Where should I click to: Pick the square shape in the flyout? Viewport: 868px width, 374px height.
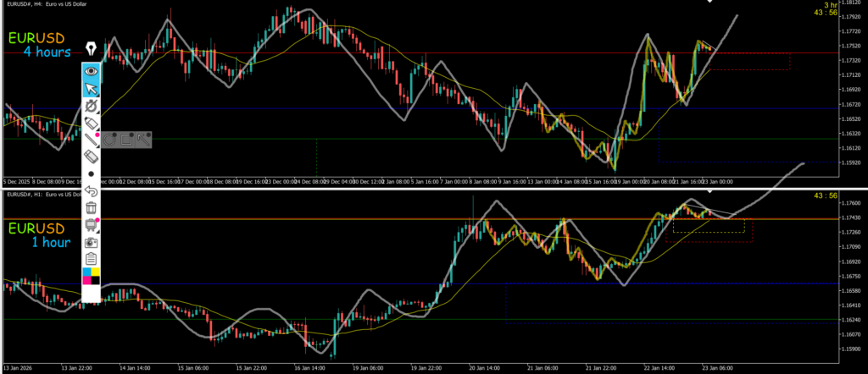coord(126,140)
